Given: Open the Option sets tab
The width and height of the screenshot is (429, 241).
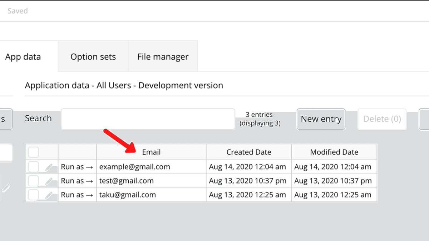Looking at the screenshot, I should pos(93,57).
